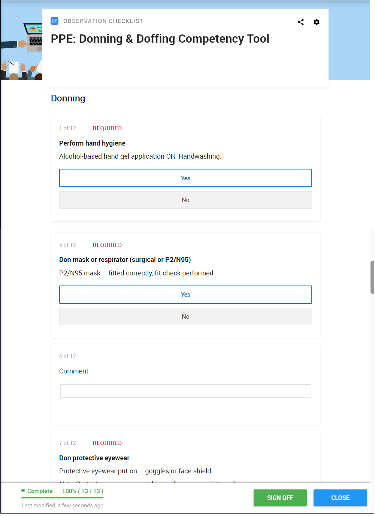Click the blue checklist badge icon
Screen dimensions: 375x516
click(x=55, y=21)
